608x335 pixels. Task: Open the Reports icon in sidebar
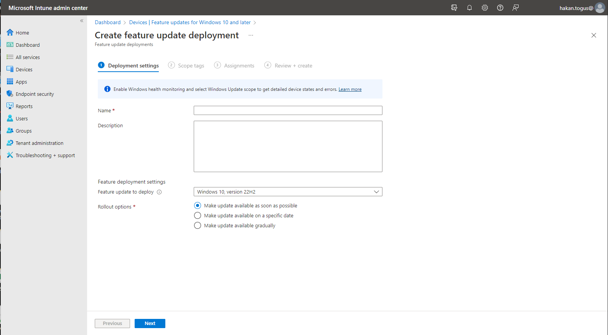tap(10, 106)
